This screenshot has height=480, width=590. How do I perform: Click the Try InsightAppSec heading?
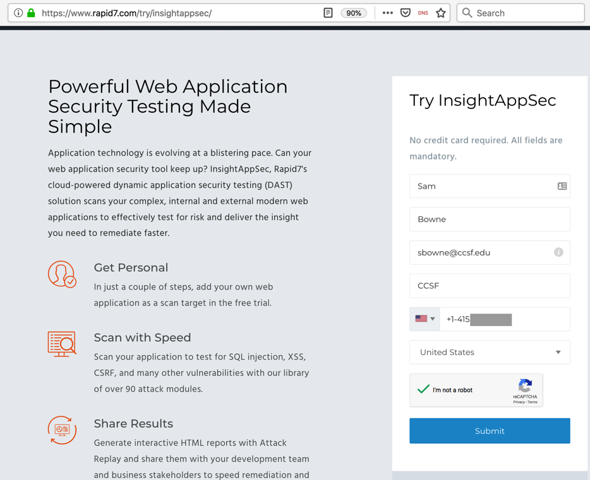coord(483,100)
